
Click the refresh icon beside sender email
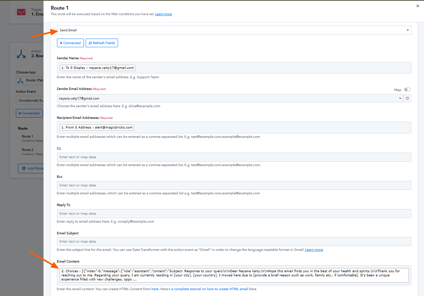pos(407,99)
